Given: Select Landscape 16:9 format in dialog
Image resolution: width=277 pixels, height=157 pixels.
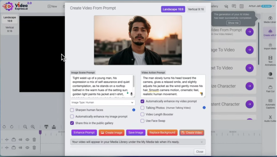Looking at the screenshot, I should [x=173, y=9].
